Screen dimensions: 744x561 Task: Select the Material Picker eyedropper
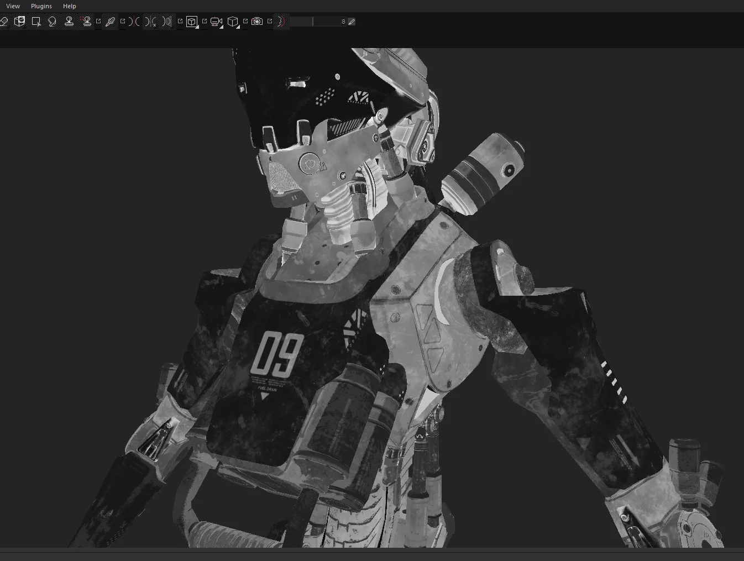point(110,22)
